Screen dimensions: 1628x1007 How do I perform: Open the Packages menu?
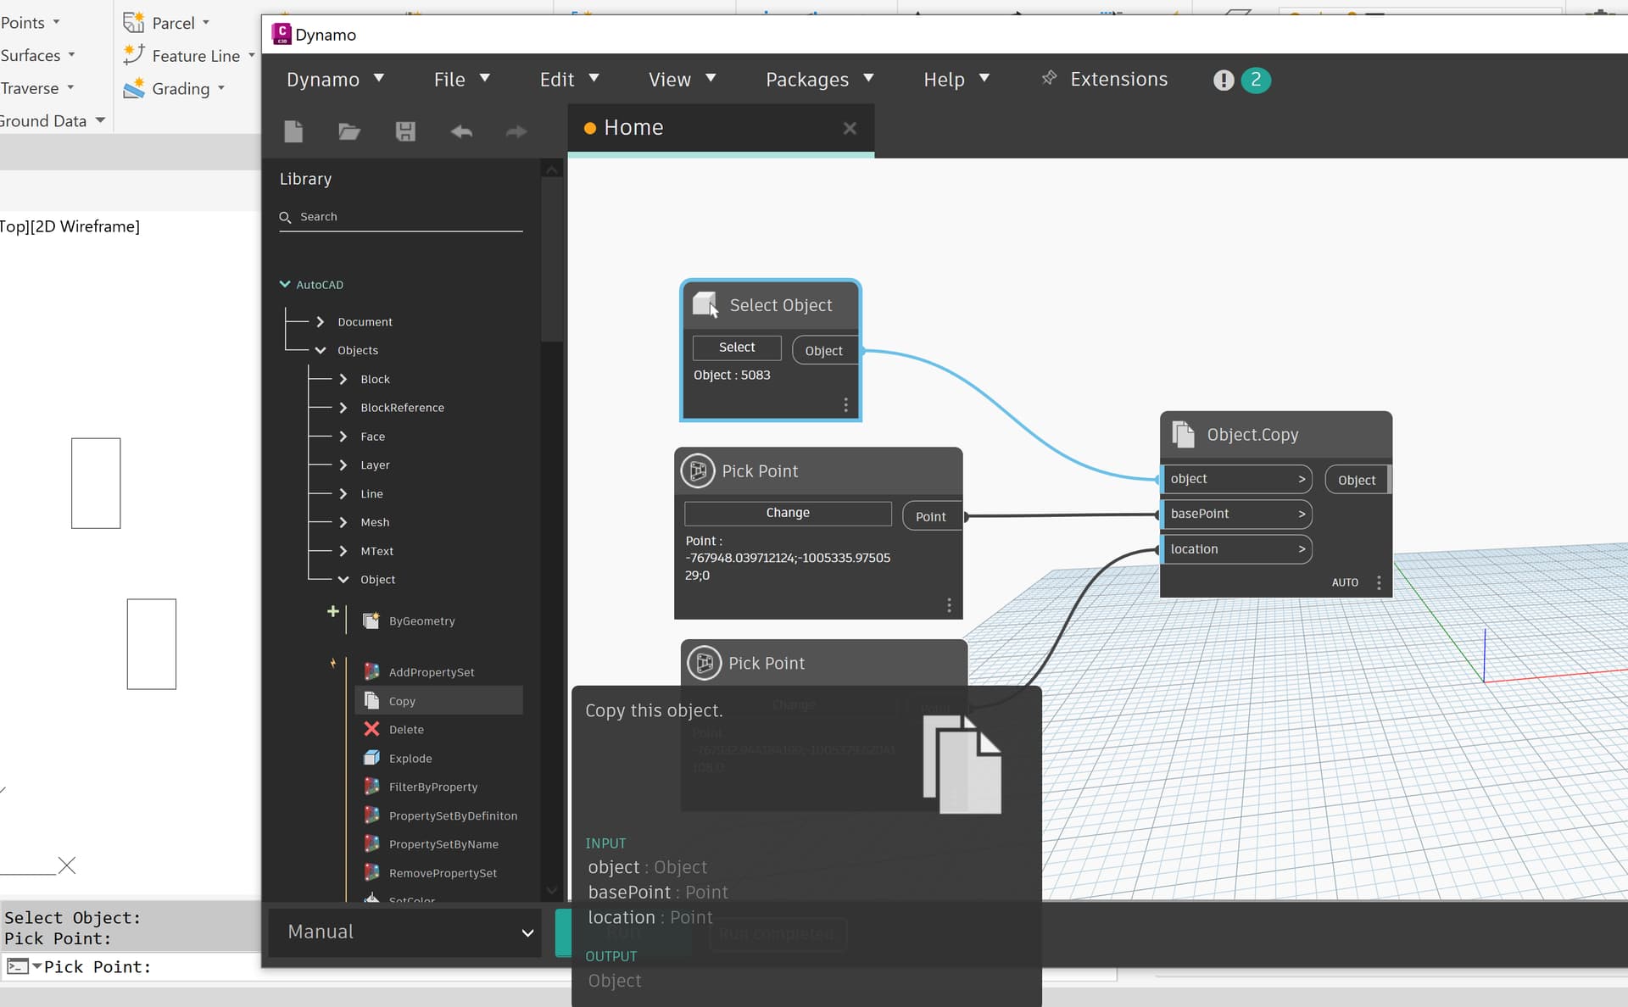[x=819, y=80]
